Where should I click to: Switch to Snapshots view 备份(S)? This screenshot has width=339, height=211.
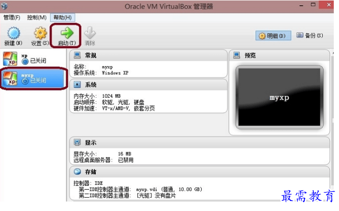click(310, 35)
